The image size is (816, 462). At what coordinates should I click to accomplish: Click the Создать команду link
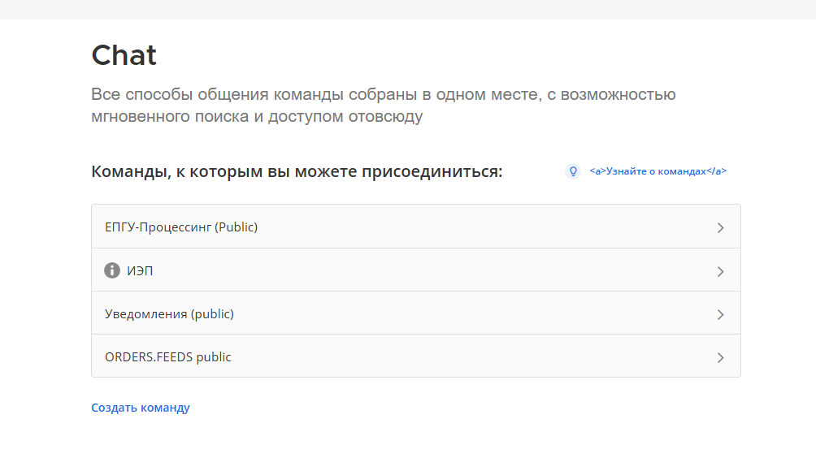point(141,408)
